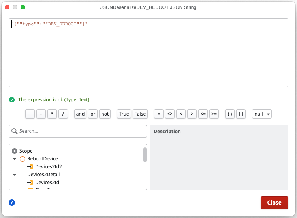297x218 pixels.
Task: Click the RebootDevice orange circle icon
Action: (x=23, y=159)
